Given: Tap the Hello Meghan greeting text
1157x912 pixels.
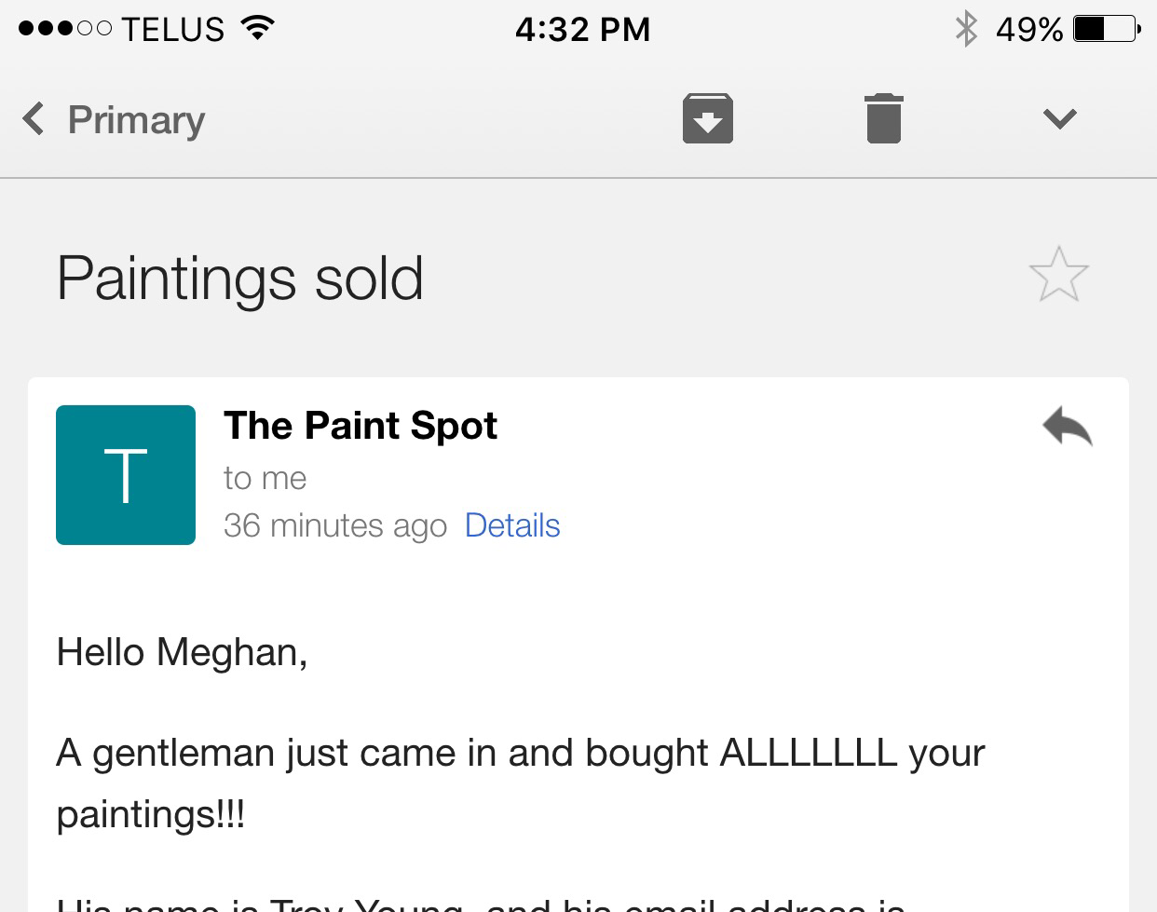Looking at the screenshot, I should coord(182,652).
